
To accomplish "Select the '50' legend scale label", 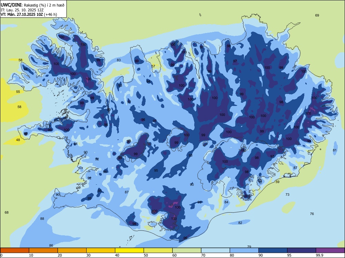I will (x=146, y=255).
